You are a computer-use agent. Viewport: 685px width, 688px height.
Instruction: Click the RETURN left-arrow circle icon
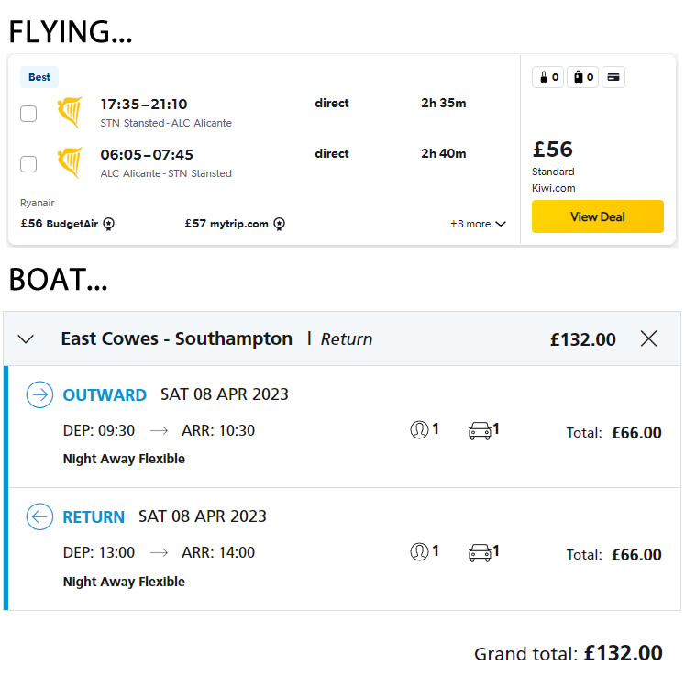pyautogui.click(x=39, y=517)
